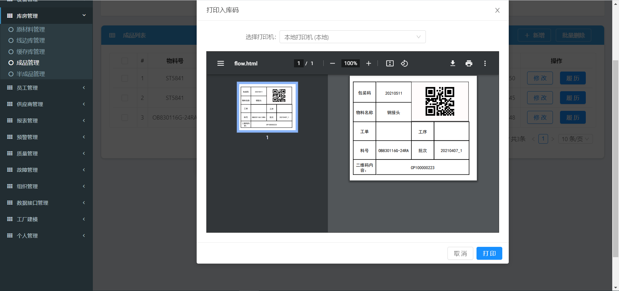Click the 个人管理 grid icon
The height and width of the screenshot is (291, 619).
pos(10,236)
